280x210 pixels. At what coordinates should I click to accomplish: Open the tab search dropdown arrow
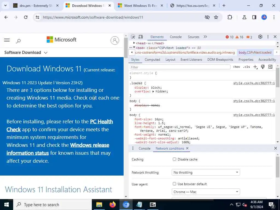coord(5,5)
